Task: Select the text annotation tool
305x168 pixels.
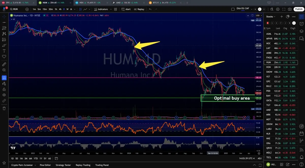Action: click(4, 51)
